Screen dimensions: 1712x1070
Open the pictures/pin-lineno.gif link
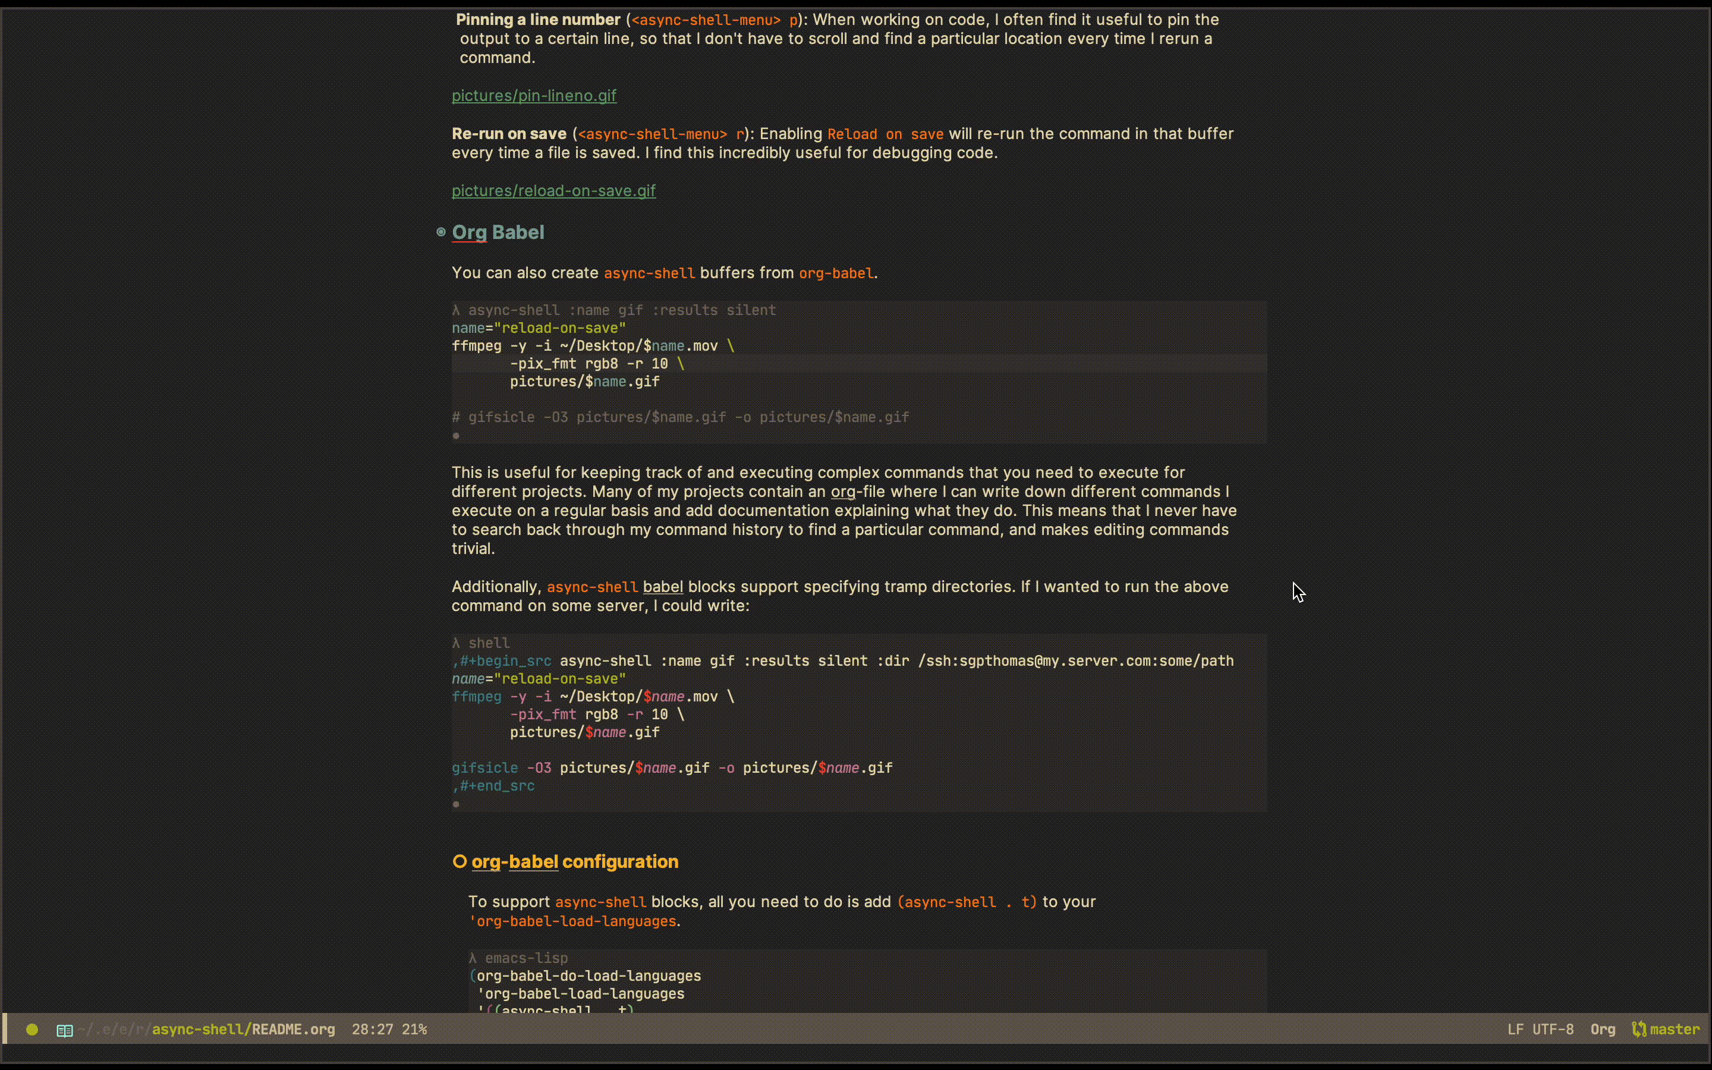coord(533,96)
